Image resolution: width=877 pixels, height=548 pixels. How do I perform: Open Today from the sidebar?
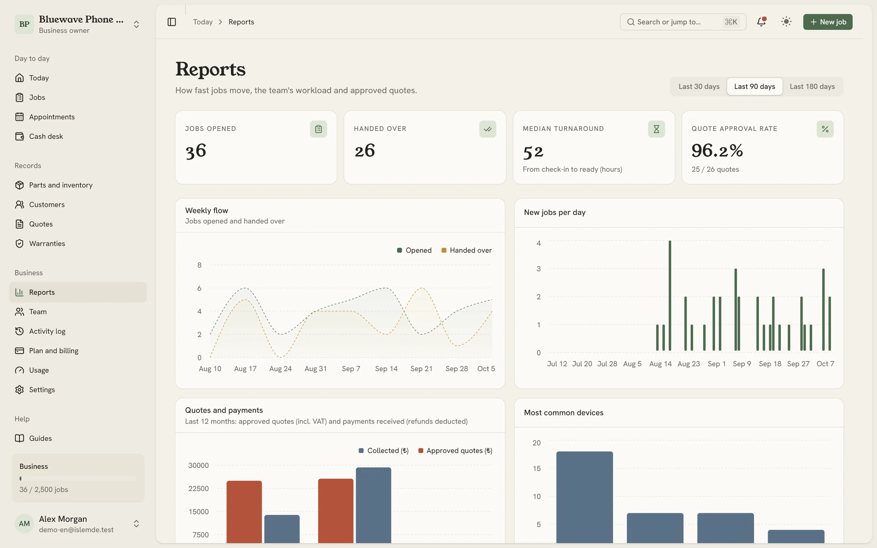pyautogui.click(x=78, y=78)
